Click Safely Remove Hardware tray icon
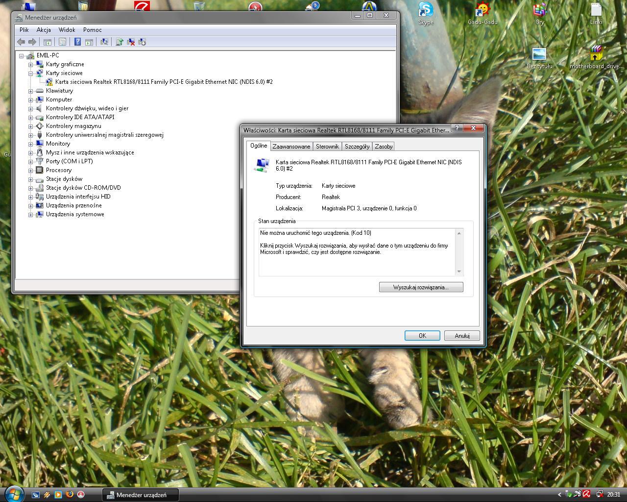627x502 pixels. coord(569,494)
